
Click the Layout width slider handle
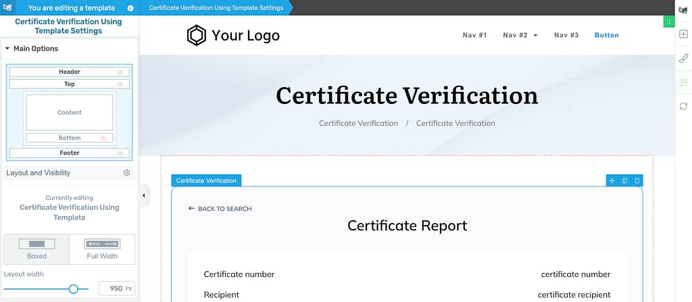point(74,288)
